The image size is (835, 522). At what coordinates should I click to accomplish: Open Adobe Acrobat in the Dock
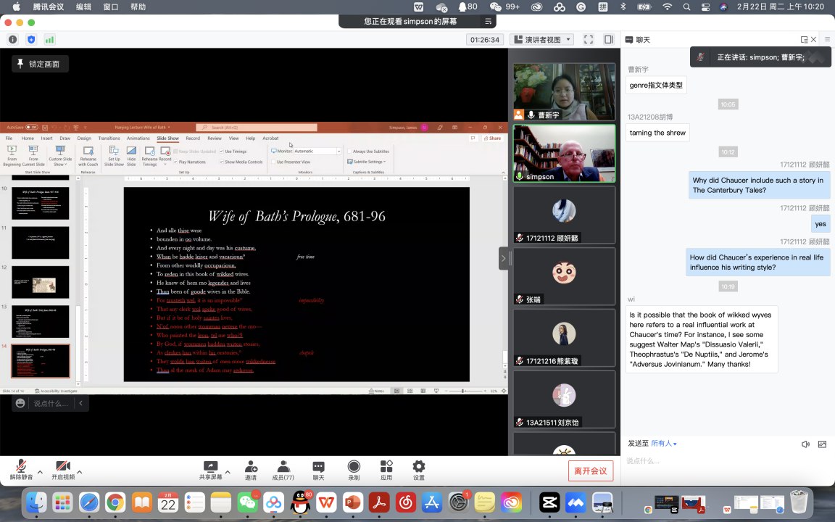(x=379, y=502)
